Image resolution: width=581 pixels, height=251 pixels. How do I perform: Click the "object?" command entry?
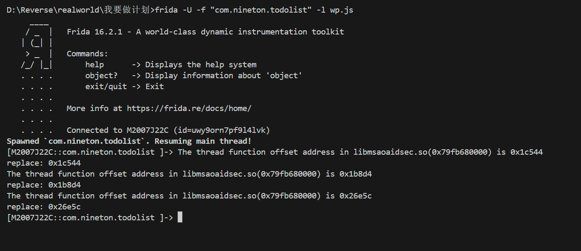point(101,76)
